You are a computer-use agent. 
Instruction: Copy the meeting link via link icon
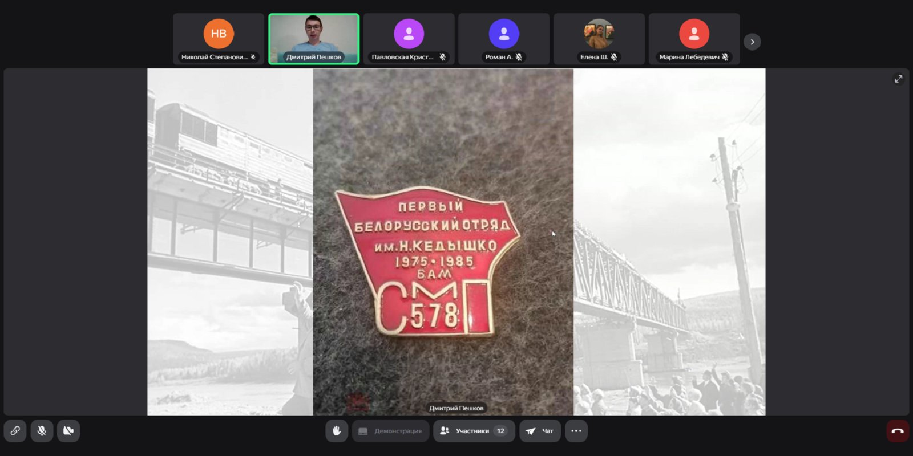coord(15,431)
